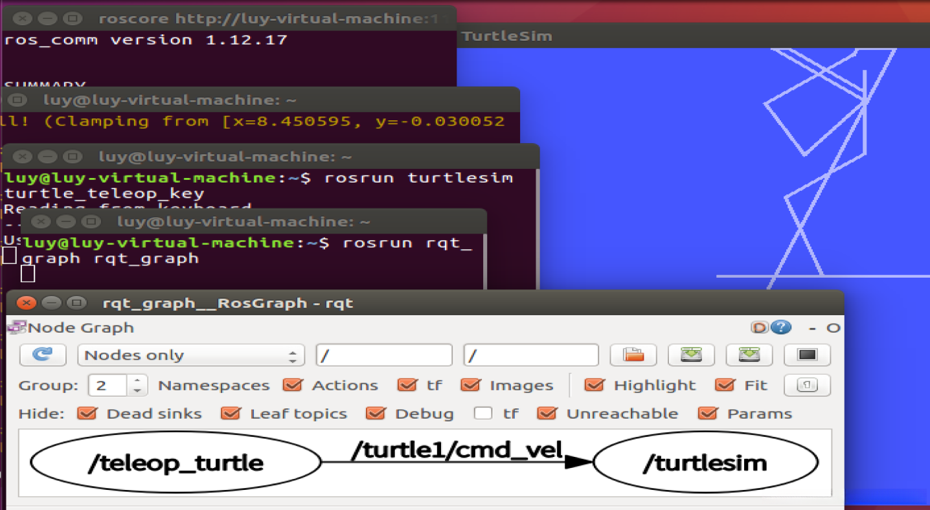
Task: Open the blue help question mark icon
Action: (x=781, y=327)
